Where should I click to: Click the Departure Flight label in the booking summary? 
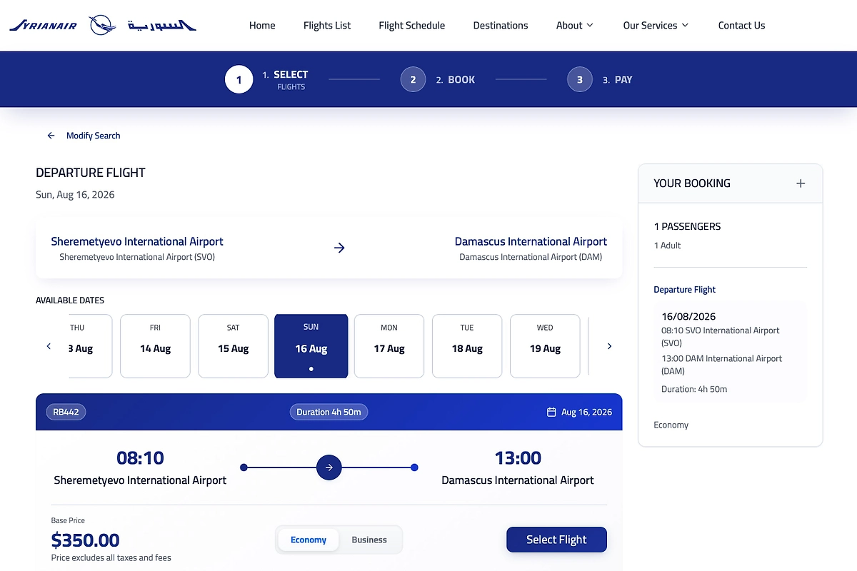[684, 290]
